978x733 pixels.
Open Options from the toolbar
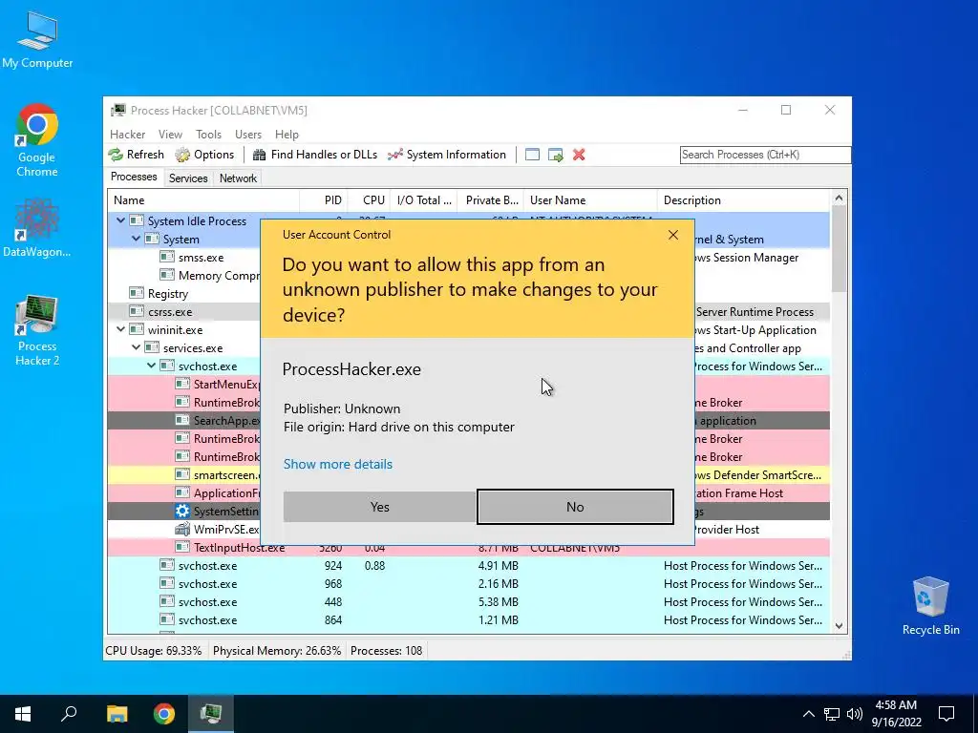[x=204, y=155]
